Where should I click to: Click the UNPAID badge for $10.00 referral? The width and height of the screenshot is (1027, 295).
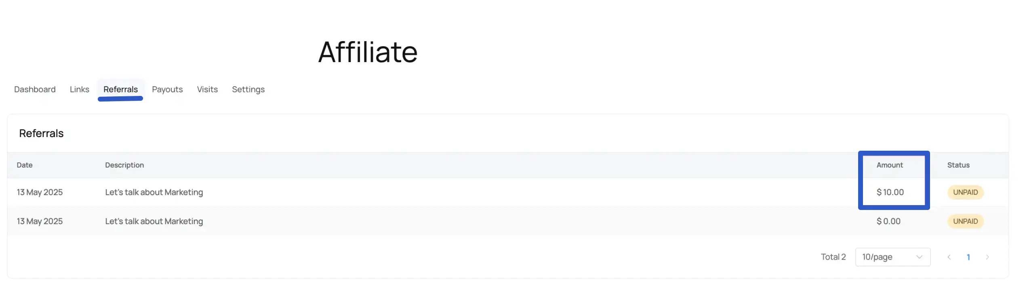point(965,192)
